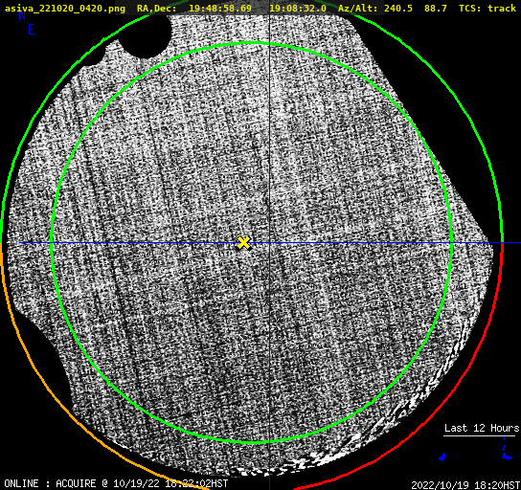This screenshot has height=490, width=521.
Task: Select the asiva_221020_0420.png filename label
Action: pos(65,8)
